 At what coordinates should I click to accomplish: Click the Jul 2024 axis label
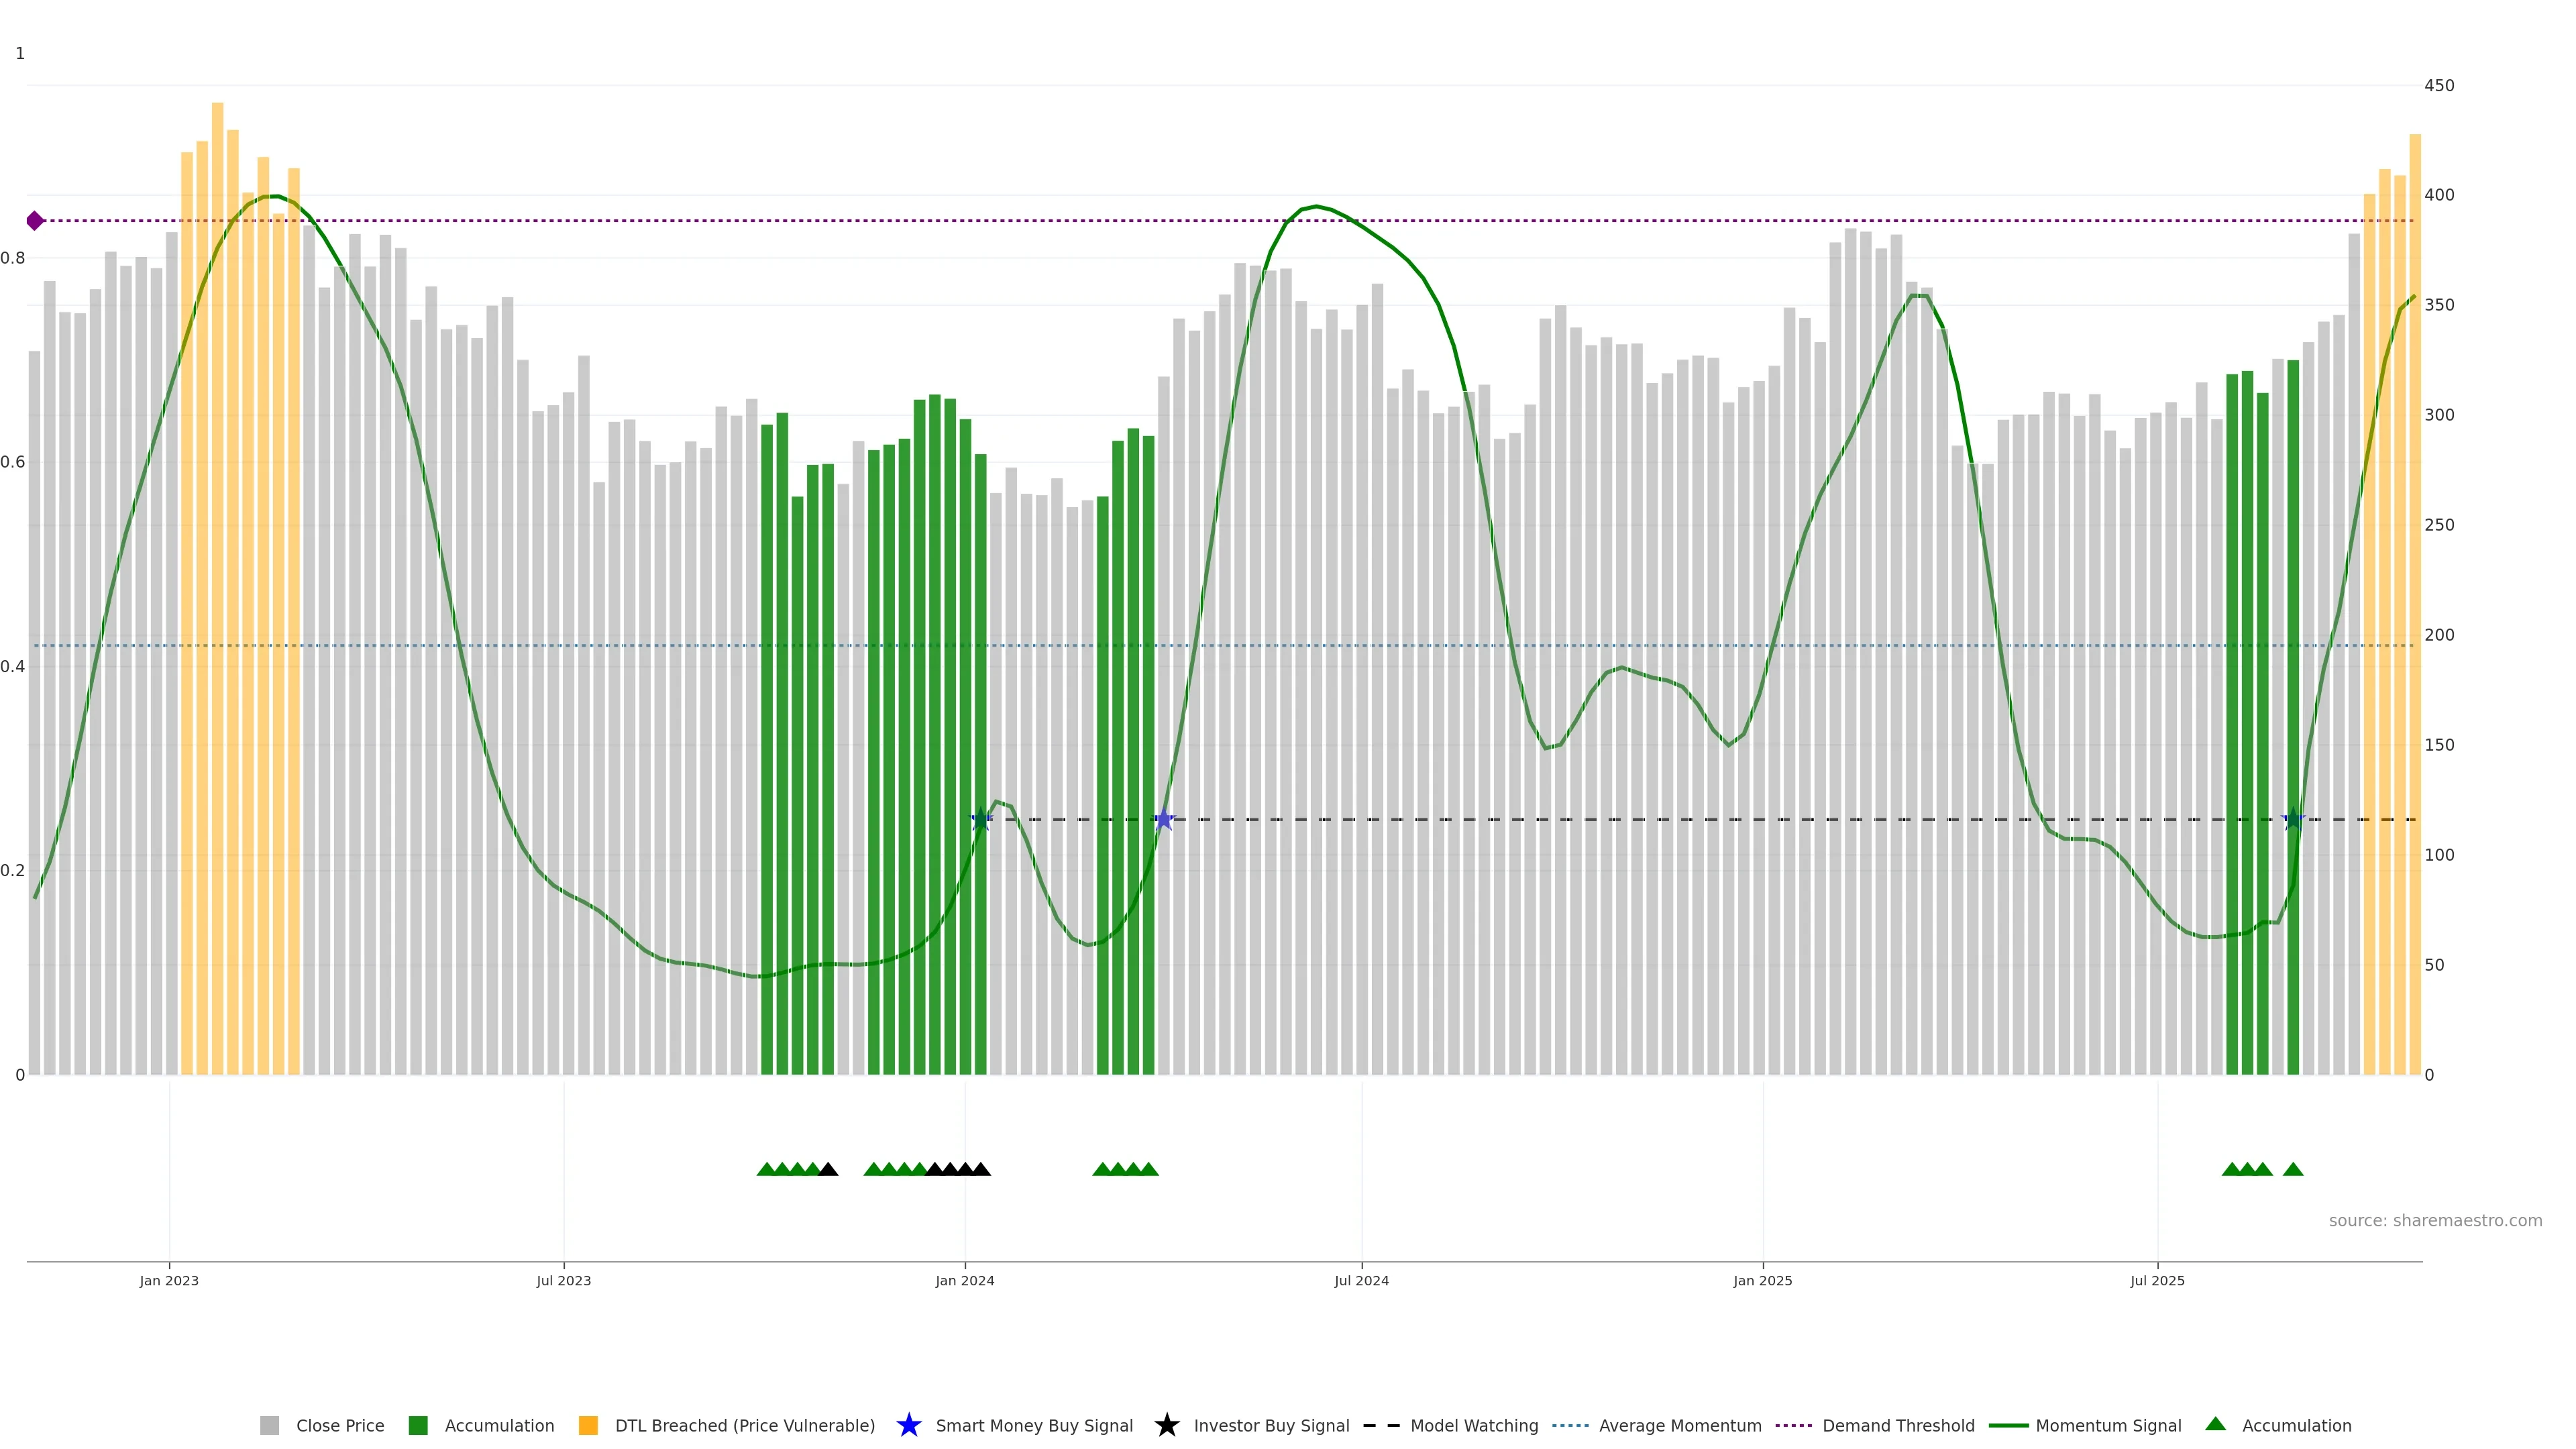[1361, 1280]
